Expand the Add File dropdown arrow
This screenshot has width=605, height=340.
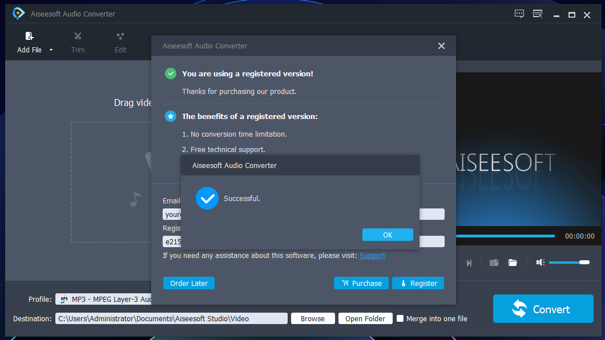tap(51, 50)
